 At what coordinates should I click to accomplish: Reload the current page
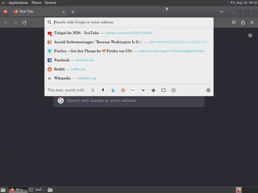click(24, 22)
